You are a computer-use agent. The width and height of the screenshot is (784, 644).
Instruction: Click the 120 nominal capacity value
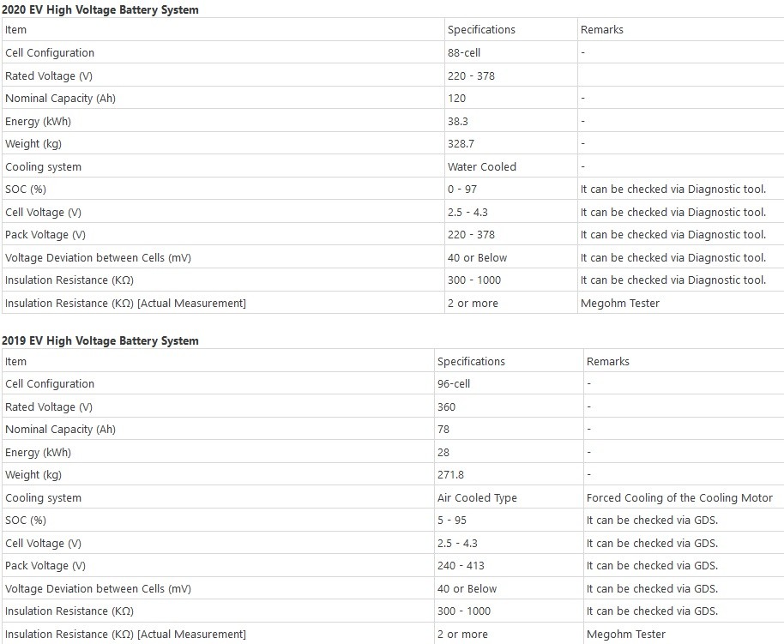tap(456, 98)
